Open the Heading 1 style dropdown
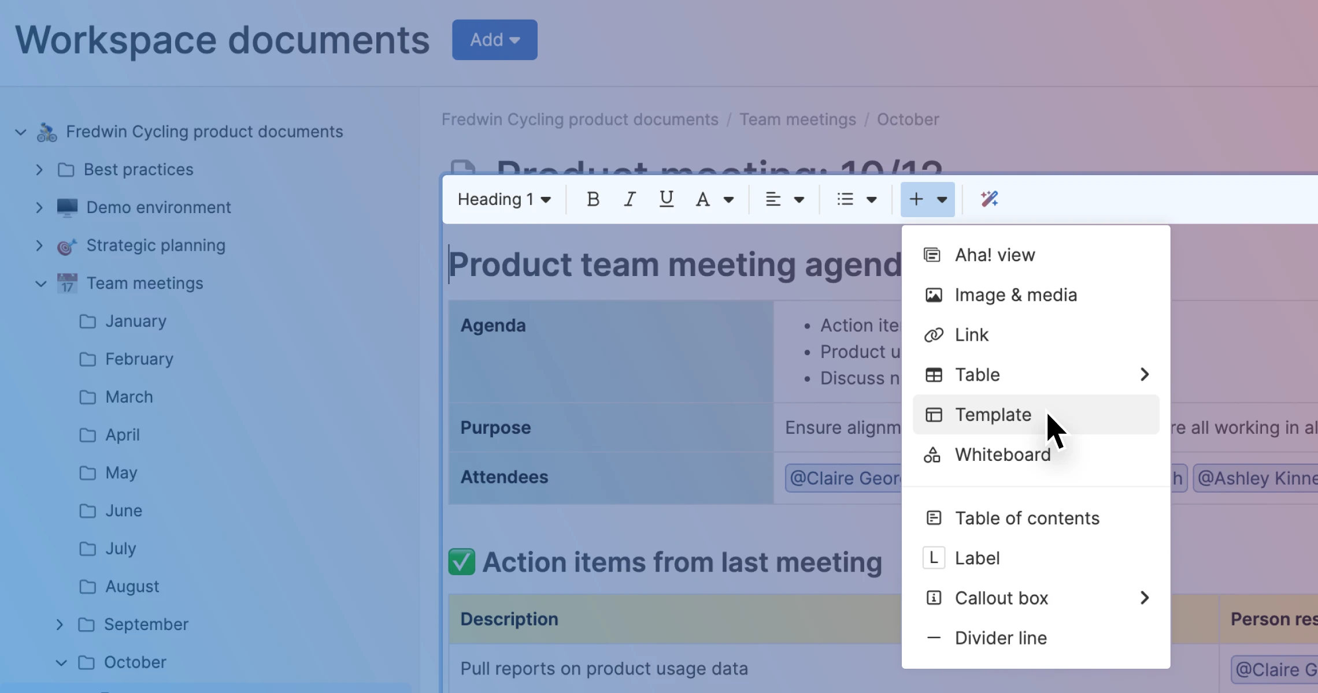1318x693 pixels. pyautogui.click(x=503, y=199)
